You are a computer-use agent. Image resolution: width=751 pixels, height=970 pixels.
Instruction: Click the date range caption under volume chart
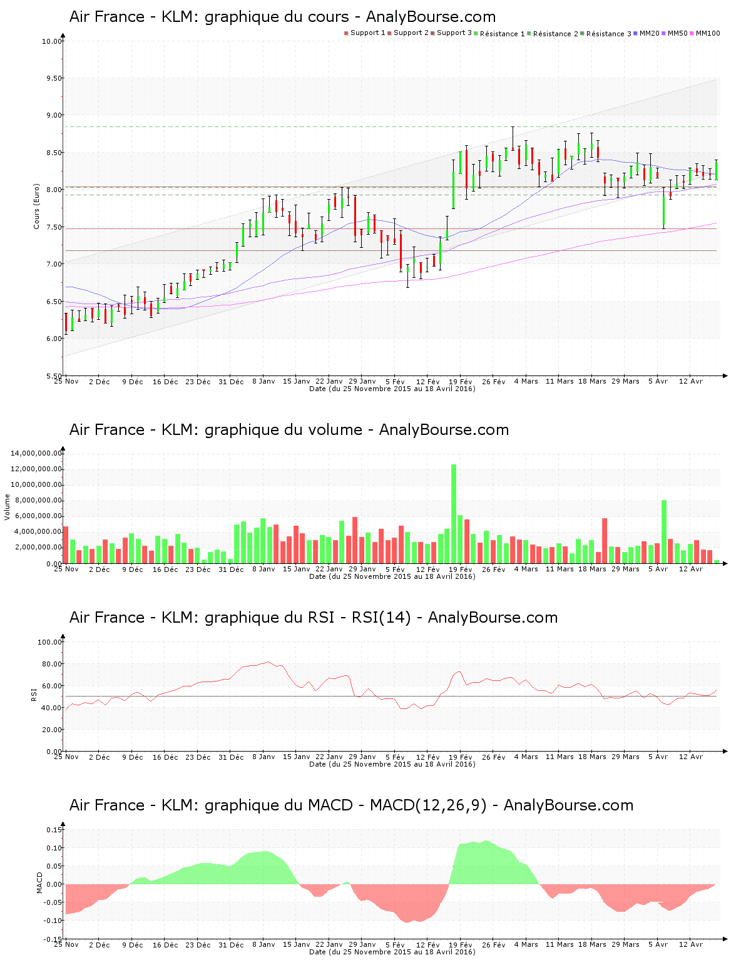pyautogui.click(x=392, y=576)
